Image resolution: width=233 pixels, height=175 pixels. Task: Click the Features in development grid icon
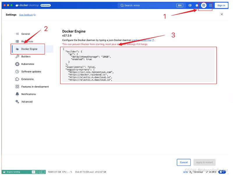pyautogui.click(x=17, y=86)
